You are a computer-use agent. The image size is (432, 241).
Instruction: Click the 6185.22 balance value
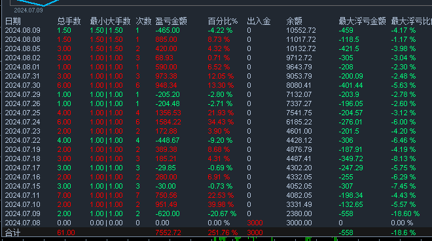(x=299, y=122)
